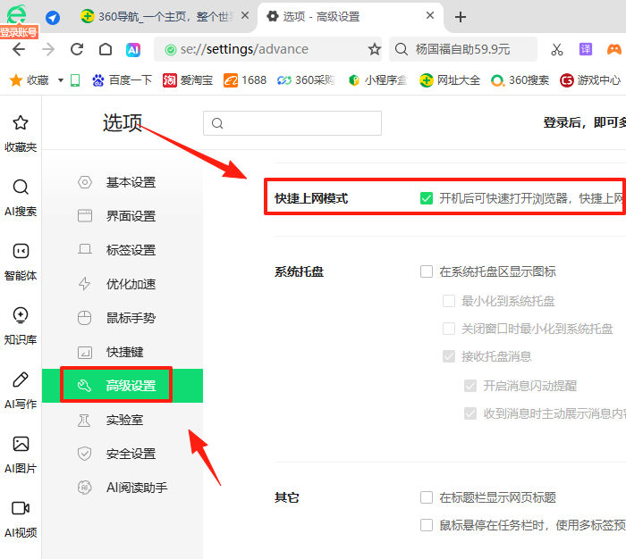Open 知识库 in the left sidebar
Image resolution: width=626 pixels, height=559 pixels.
[x=21, y=326]
